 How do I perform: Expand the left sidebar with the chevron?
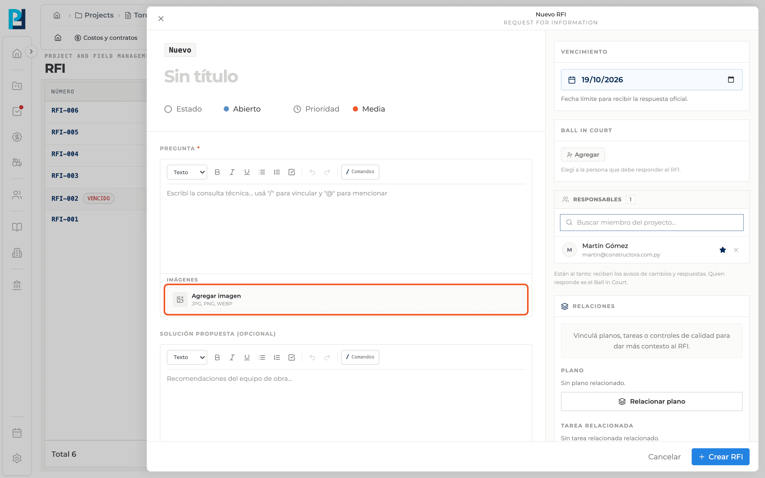(x=31, y=52)
